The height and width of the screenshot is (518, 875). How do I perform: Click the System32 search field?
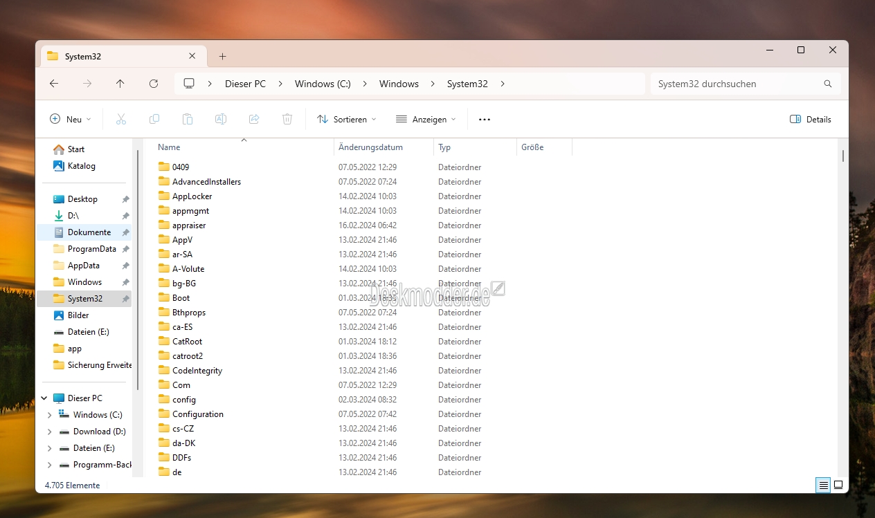pyautogui.click(x=746, y=84)
